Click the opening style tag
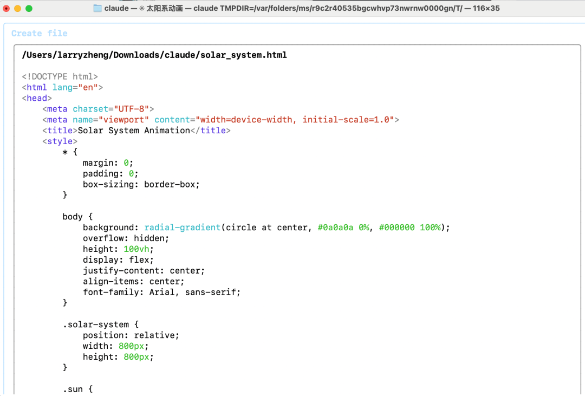585x396 pixels. [x=60, y=141]
